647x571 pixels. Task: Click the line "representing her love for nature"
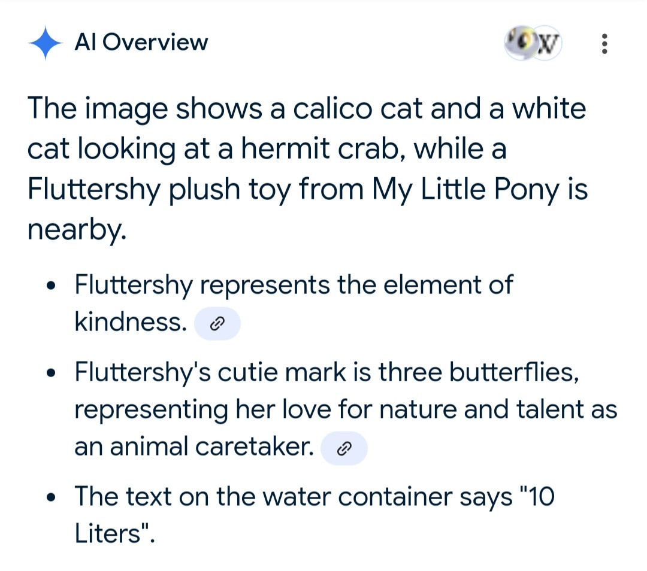pos(345,409)
